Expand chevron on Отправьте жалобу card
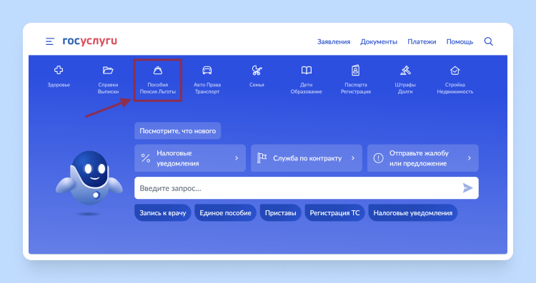The image size is (536, 283). point(470,158)
